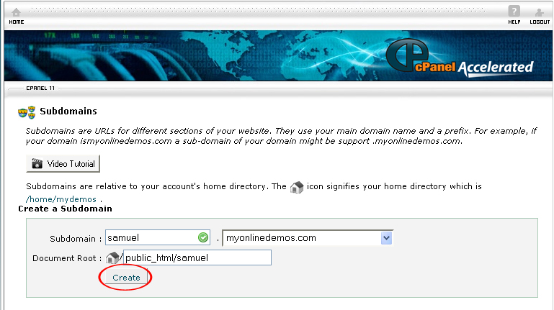Viewport: 554px width, 310px height.
Task: Click the green checkmark validation icon
Action: (x=203, y=237)
